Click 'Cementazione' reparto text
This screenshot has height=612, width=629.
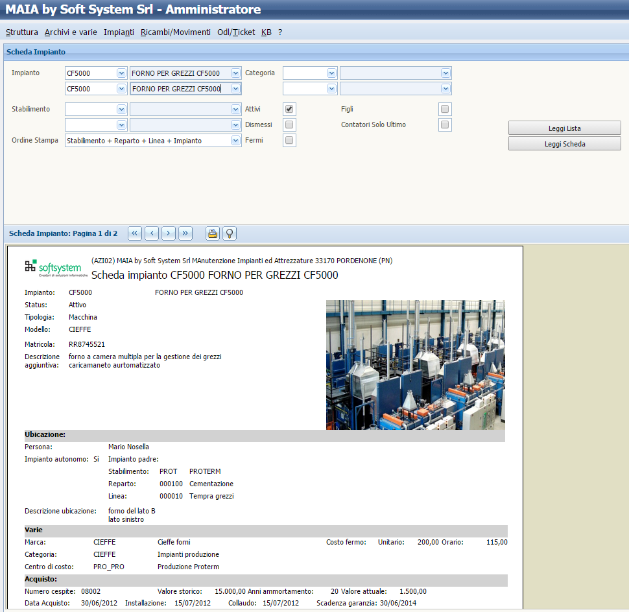pos(211,484)
